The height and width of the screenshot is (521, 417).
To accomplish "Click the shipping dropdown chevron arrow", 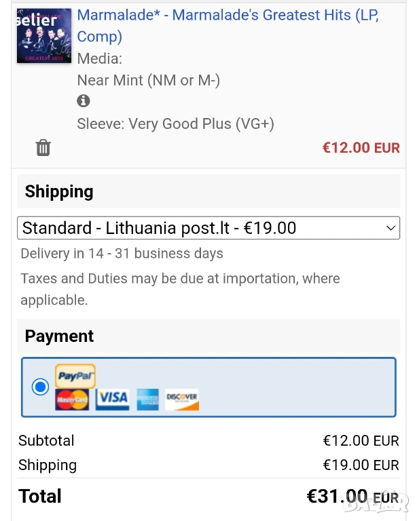I will pos(391,228).
